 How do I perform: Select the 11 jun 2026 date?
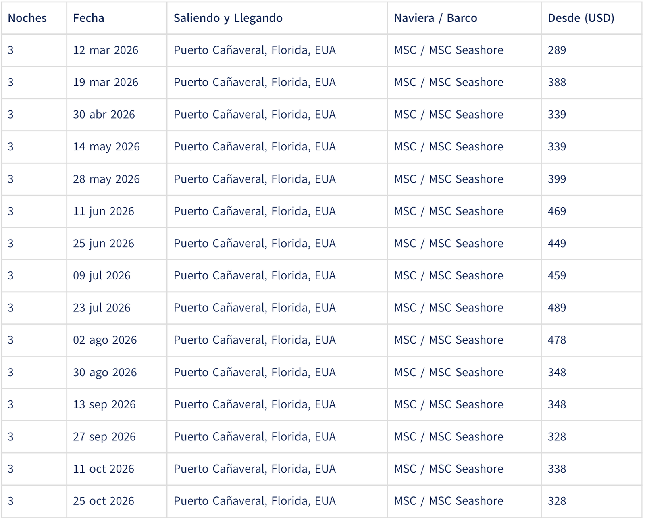104,211
